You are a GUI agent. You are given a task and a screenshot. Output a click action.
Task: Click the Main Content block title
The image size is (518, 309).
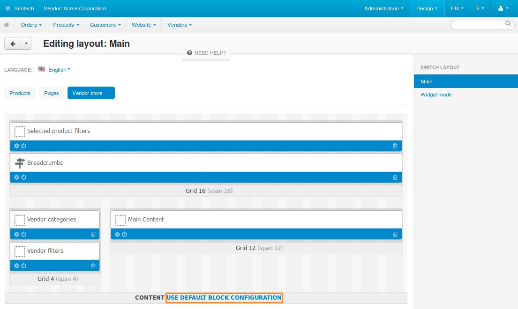pyautogui.click(x=146, y=219)
